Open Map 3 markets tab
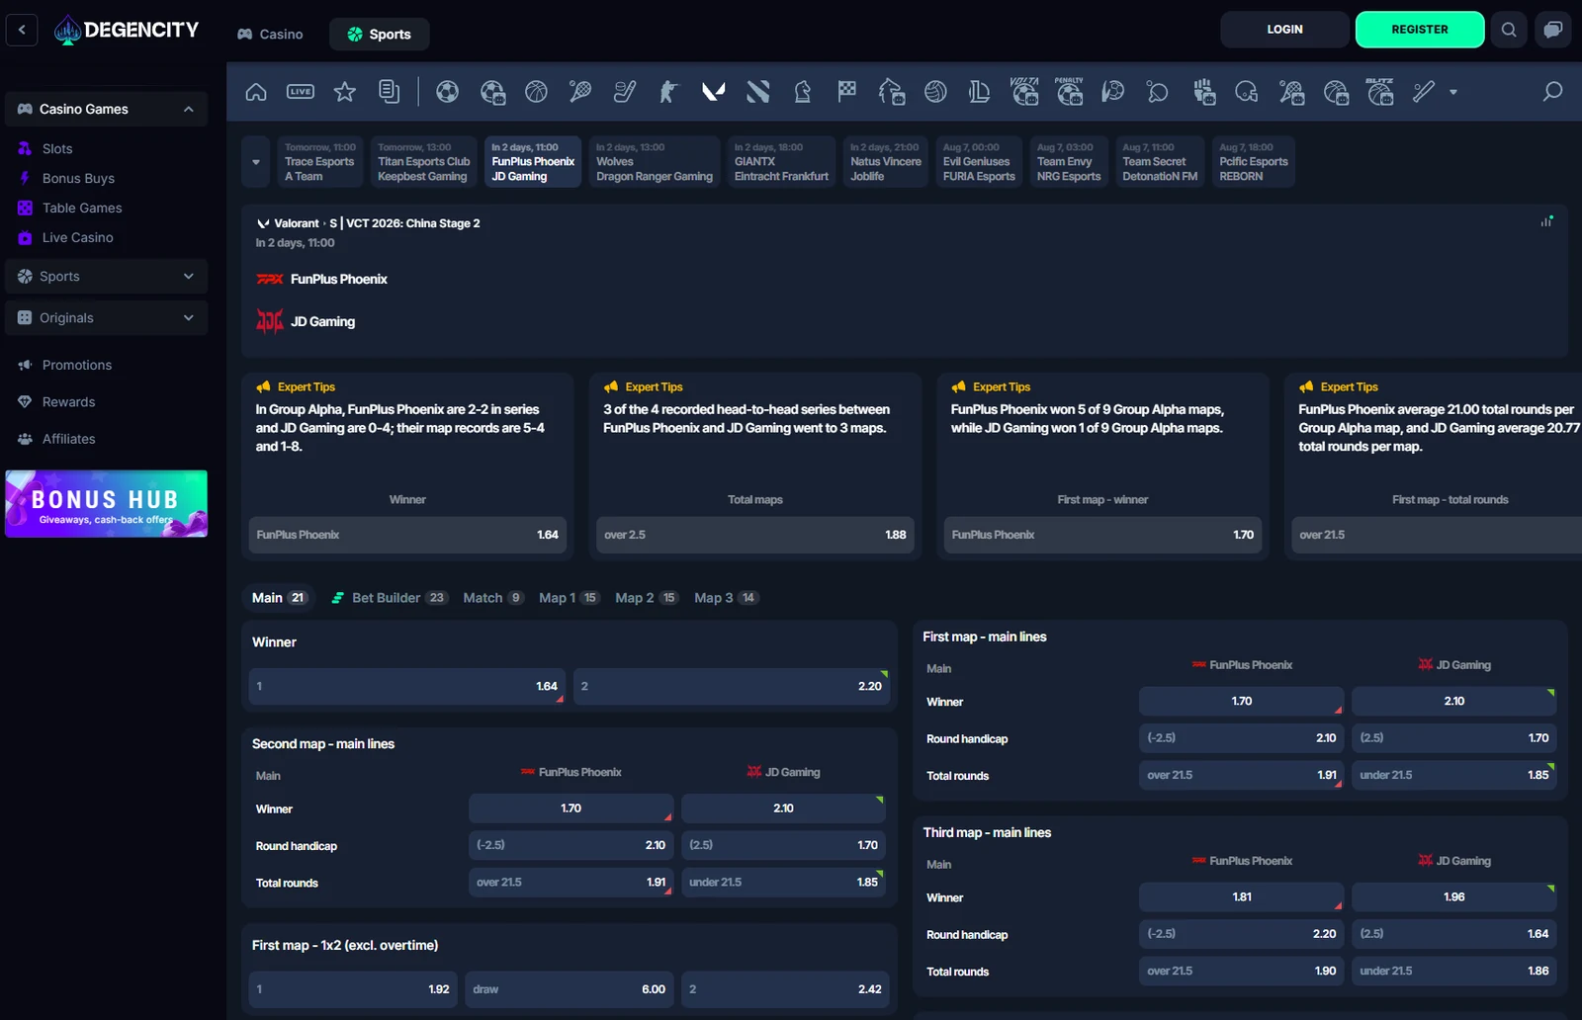1582x1020 pixels. 725,597
